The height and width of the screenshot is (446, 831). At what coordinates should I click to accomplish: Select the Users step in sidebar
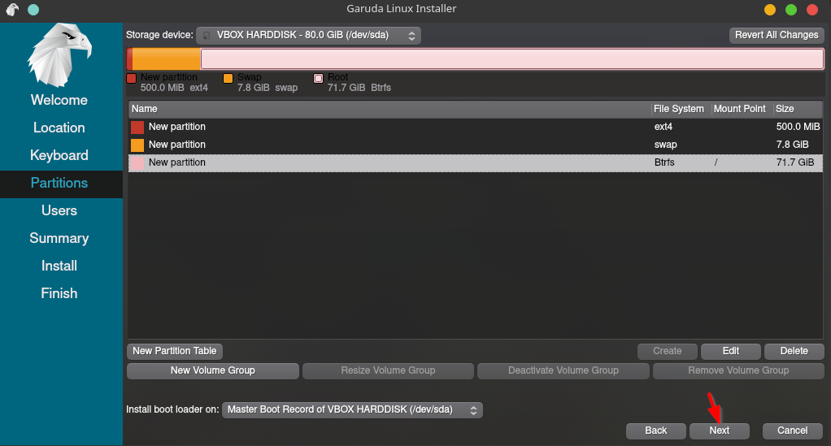[x=59, y=211]
